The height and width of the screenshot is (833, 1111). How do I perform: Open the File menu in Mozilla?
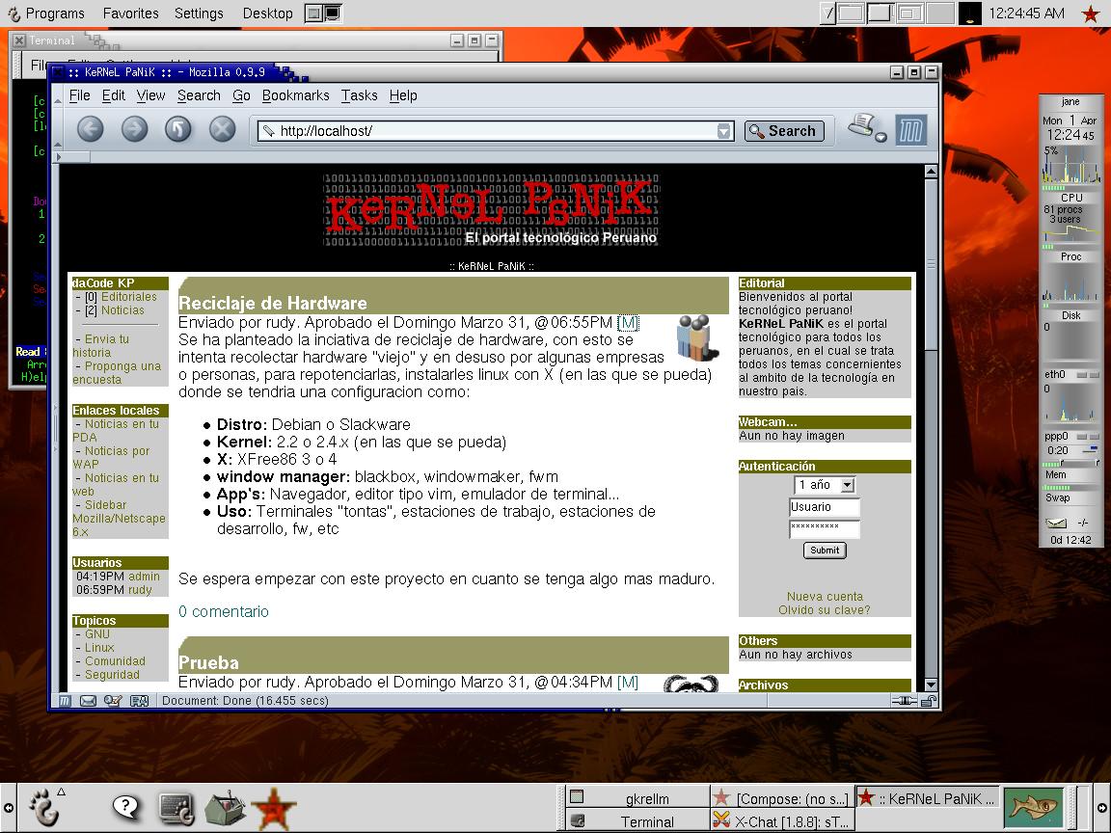79,95
